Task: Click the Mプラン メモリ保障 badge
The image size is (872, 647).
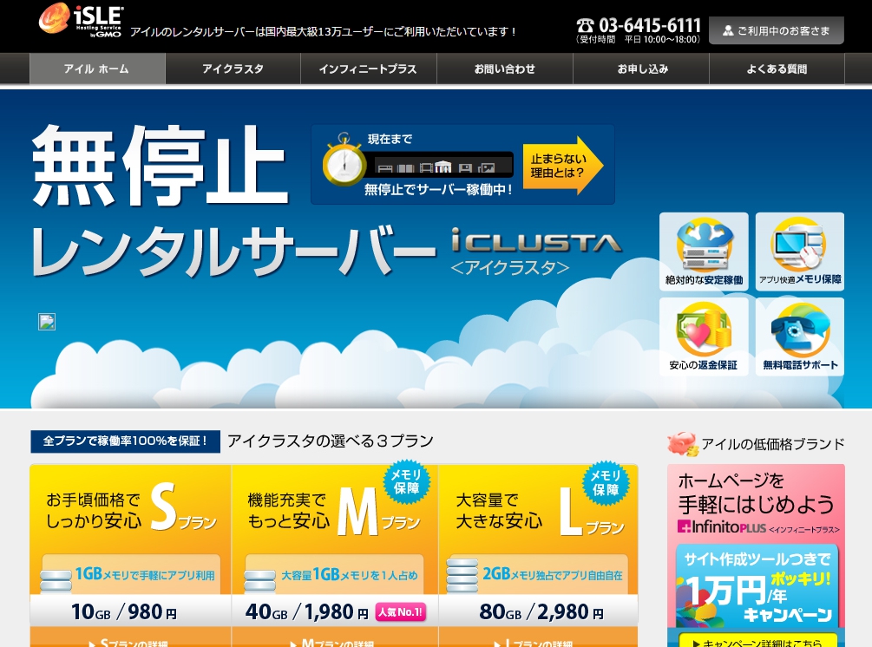Action: click(407, 481)
